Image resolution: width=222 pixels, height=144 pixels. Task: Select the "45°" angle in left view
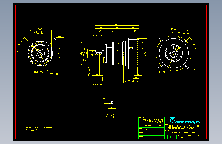point(19,45)
